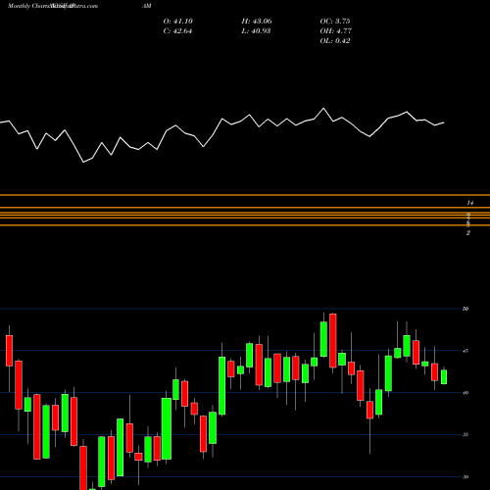Click the OH: 4.77 reading

[x=335, y=31]
